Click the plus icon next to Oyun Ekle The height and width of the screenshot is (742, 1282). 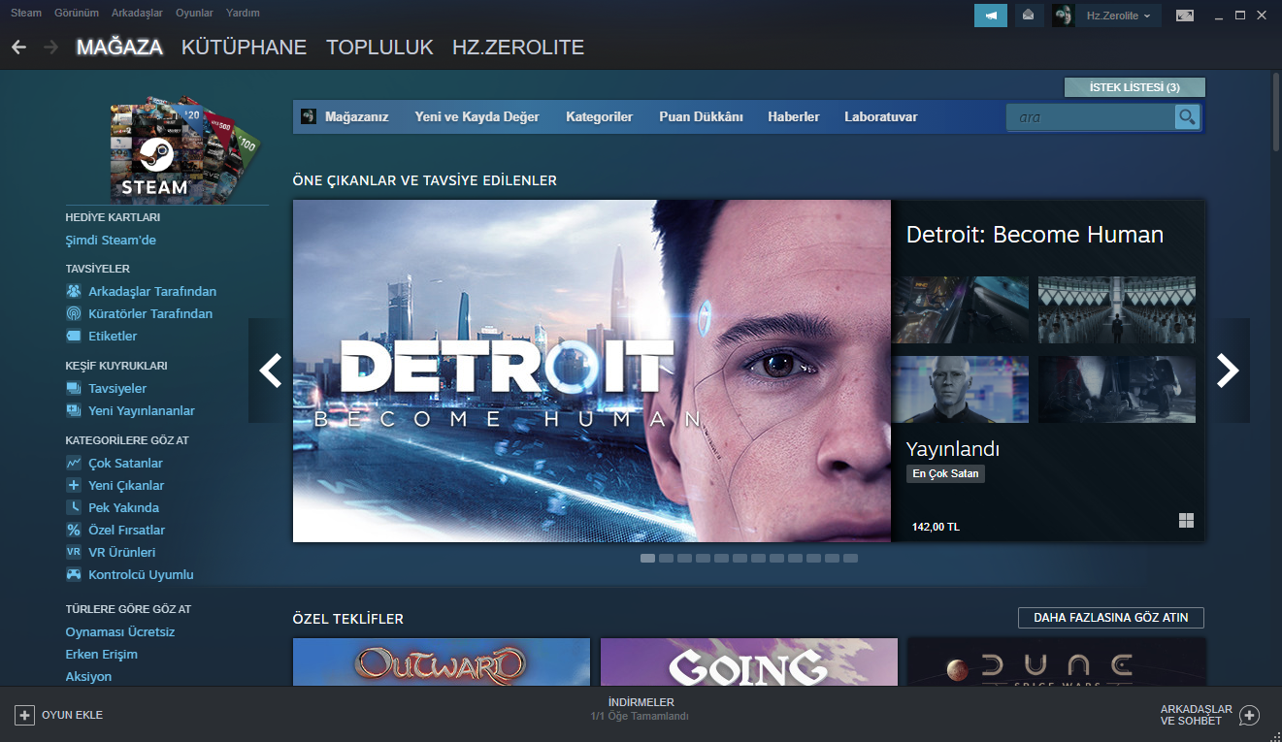click(x=24, y=715)
